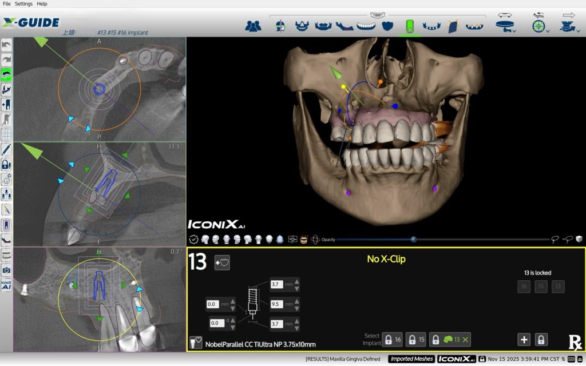Select the pencil draw tool
Viewport: 586px width, 366px height.
6,150
